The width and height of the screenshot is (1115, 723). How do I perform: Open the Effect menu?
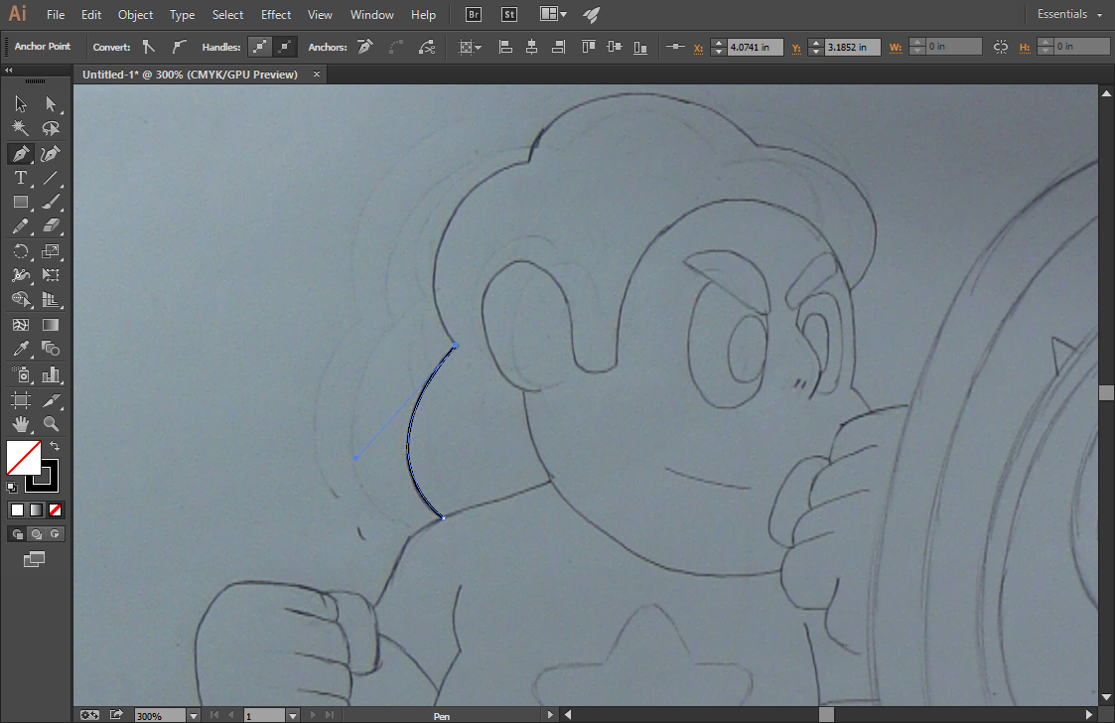click(276, 14)
